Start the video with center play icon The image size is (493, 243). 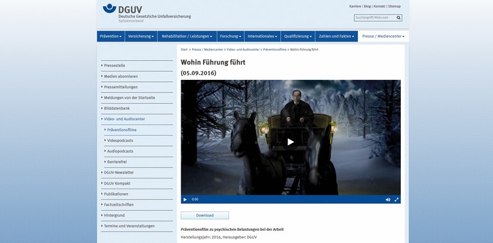(291, 142)
